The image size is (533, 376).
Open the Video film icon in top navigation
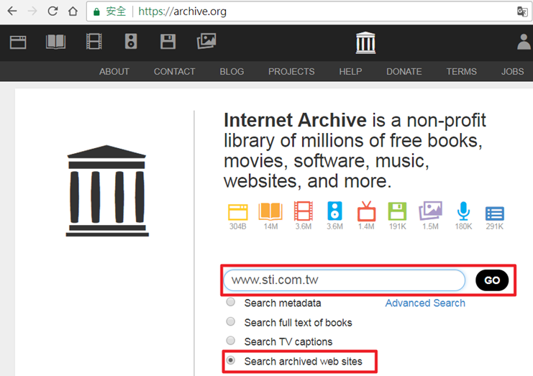(94, 42)
